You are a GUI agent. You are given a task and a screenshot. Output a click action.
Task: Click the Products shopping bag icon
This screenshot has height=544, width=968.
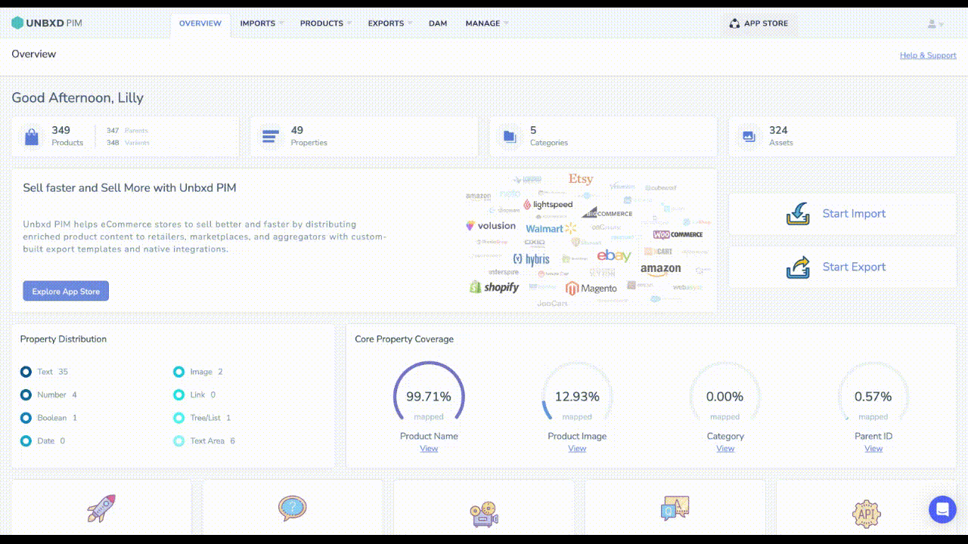(x=31, y=137)
